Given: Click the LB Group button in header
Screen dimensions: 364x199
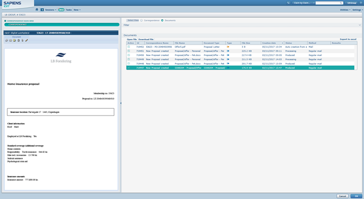Looking at the screenshot, I should pyautogui.click(x=352, y=3).
